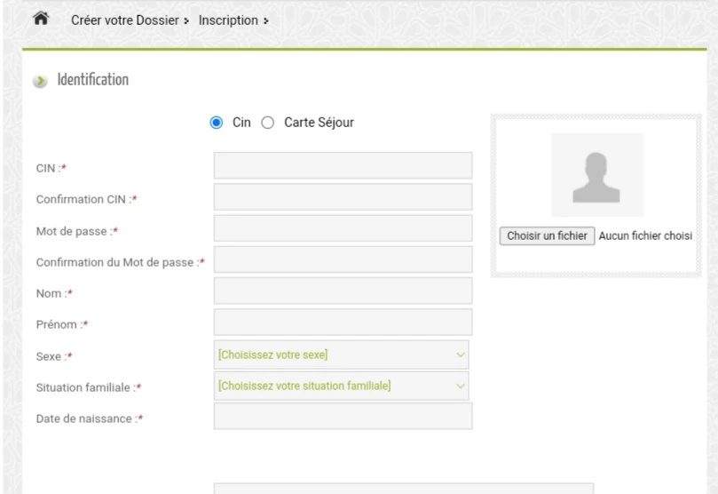
Task: Open the Inscription breadcrumb item
Action: 229,20
